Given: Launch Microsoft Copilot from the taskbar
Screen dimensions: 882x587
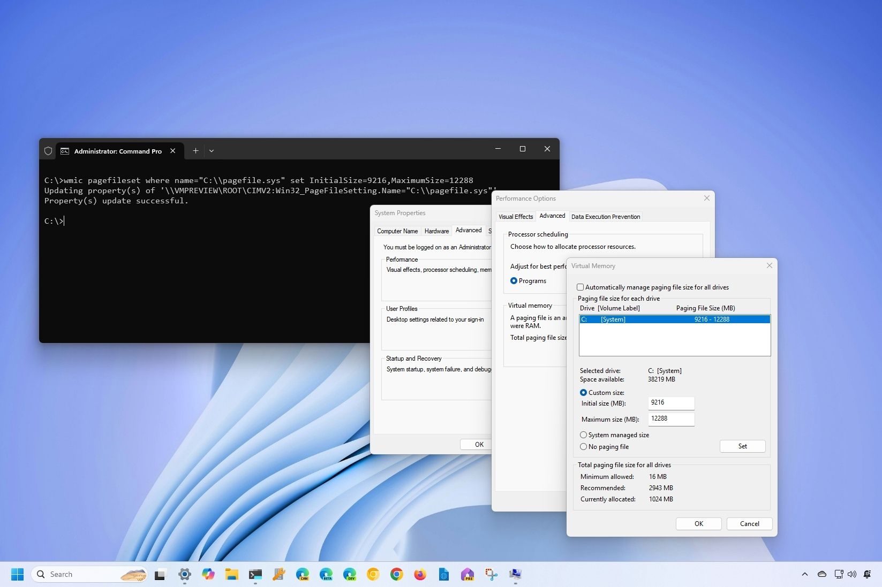Looking at the screenshot, I should [208, 574].
